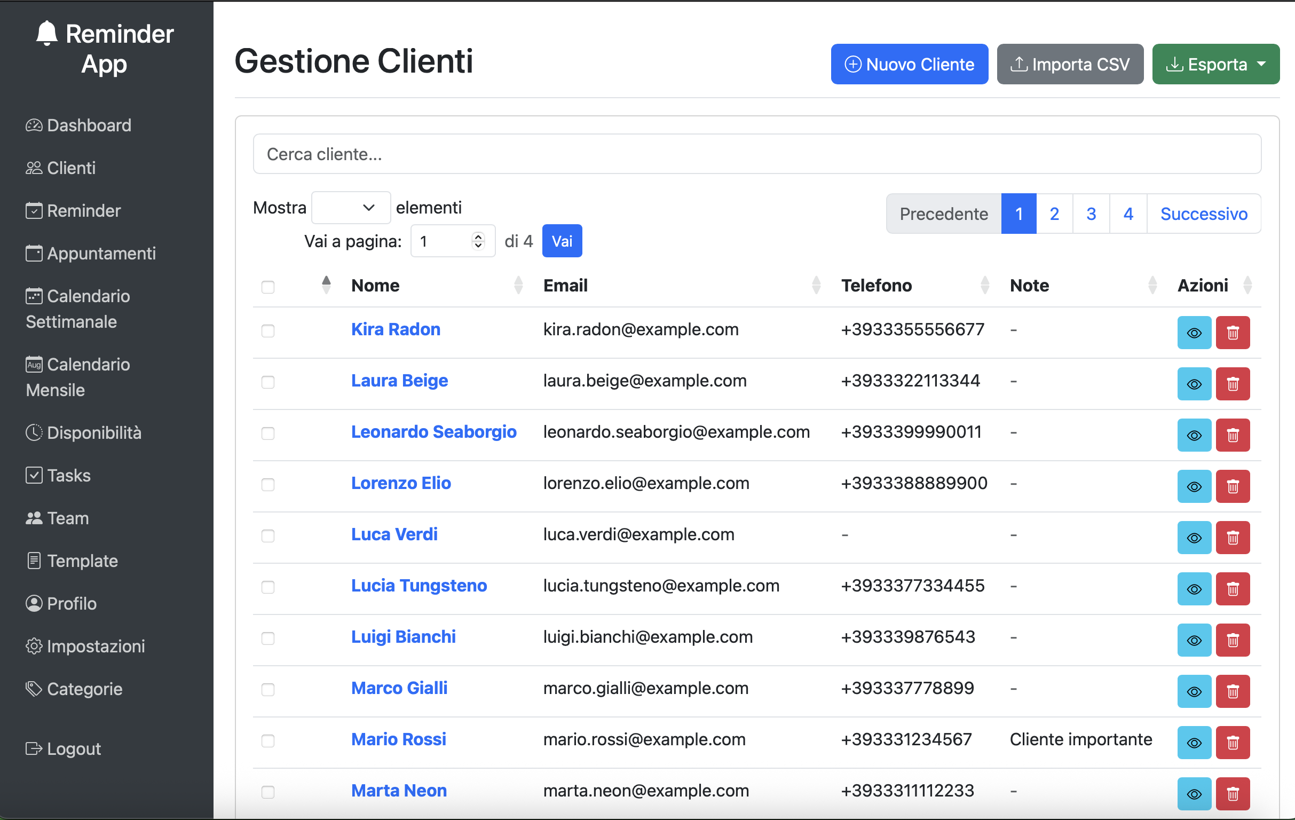1295x820 pixels.
Task: Open the Calendario Settimanale view
Action: click(77, 309)
